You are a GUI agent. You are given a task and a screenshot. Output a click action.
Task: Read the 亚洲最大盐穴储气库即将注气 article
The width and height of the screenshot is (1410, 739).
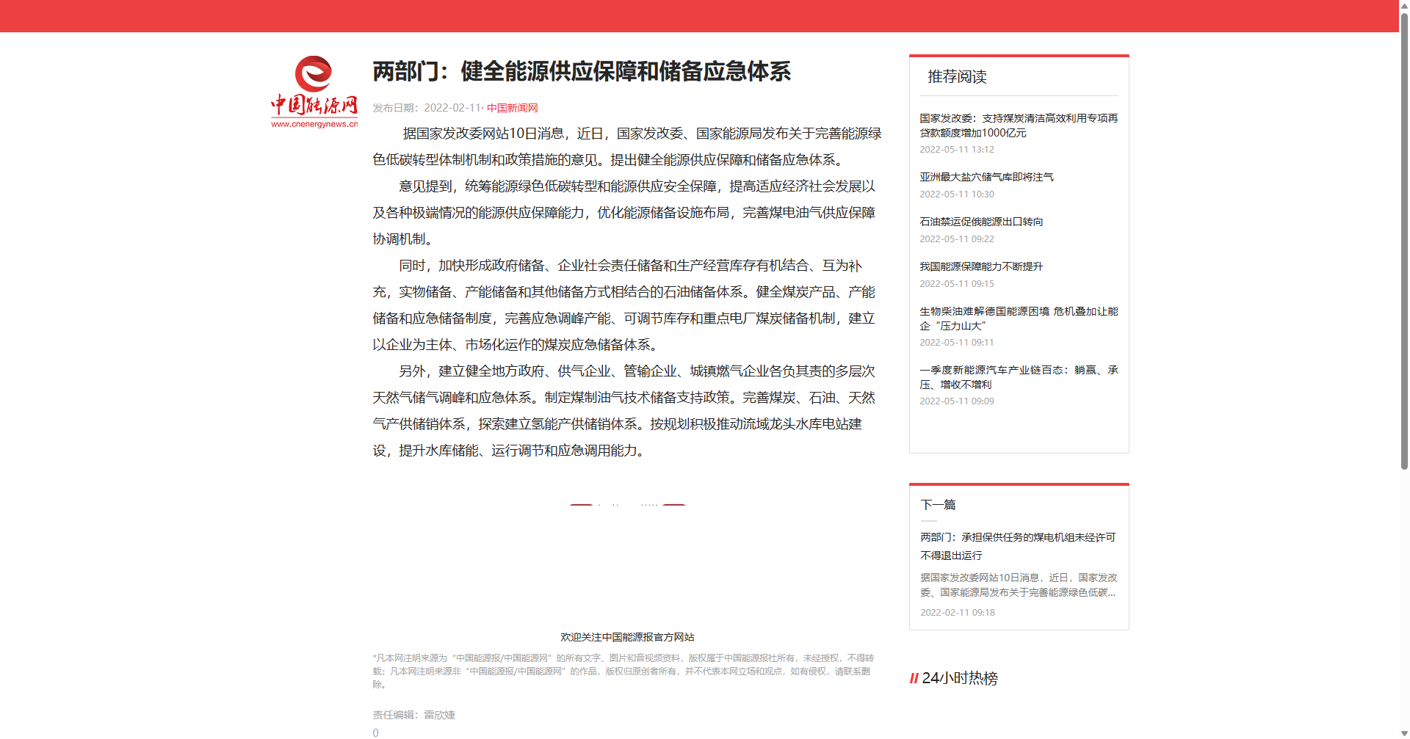(986, 177)
